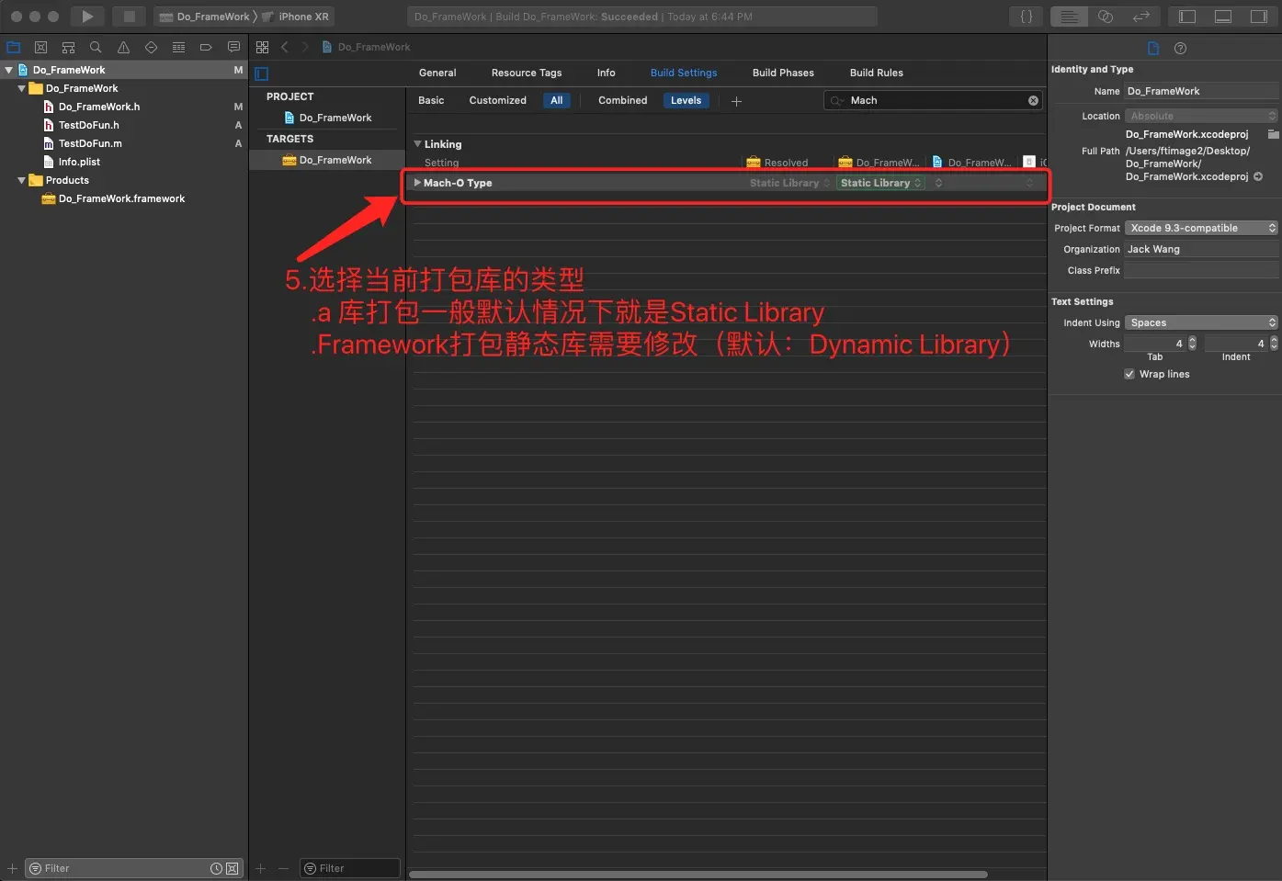Image resolution: width=1282 pixels, height=881 pixels.
Task: Collapse the Do_FrameWork group folder
Action: [22, 88]
